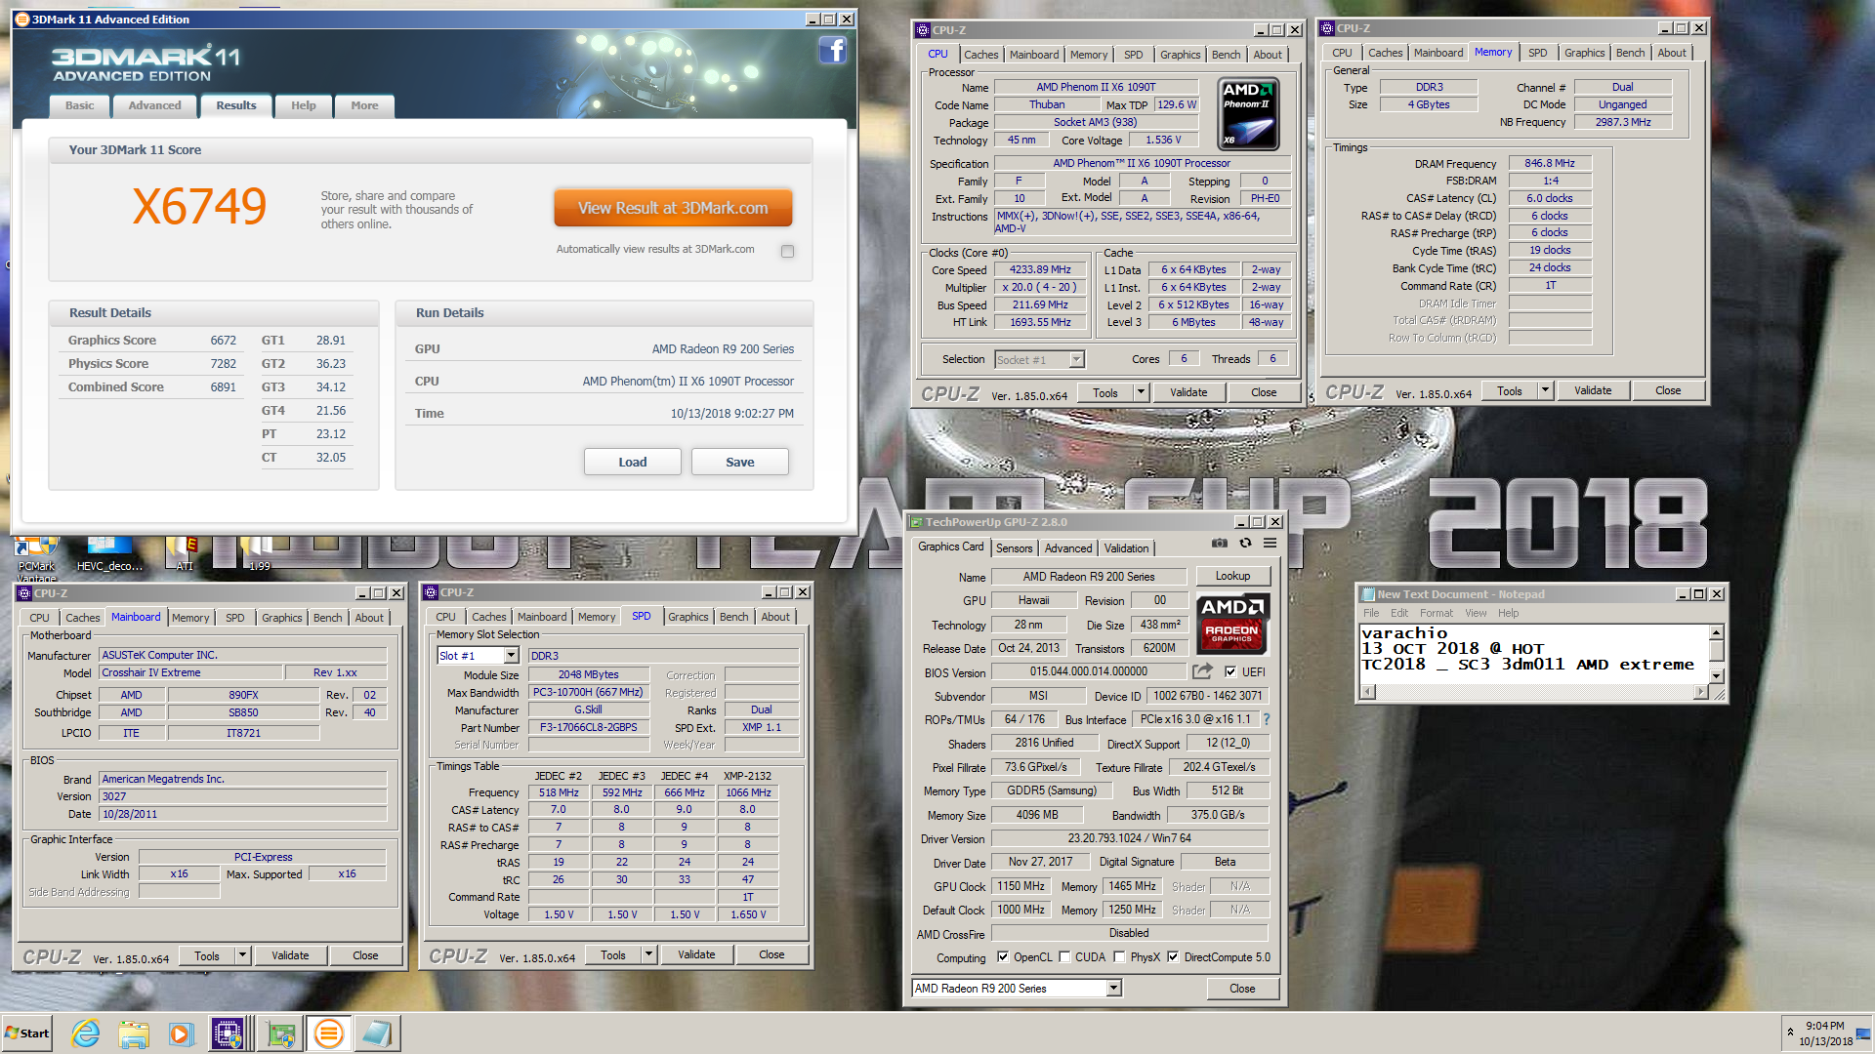Viewport: 1875px width, 1054px height.
Task: Switch to 3DMark orange taskbar button
Action: pos(329,1034)
